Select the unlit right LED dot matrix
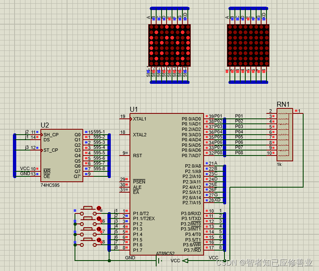This screenshot has height=271, width=319. pos(248,45)
